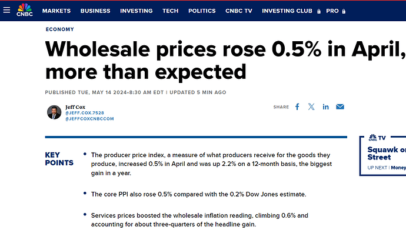Click the PRO lock icon
The height and width of the screenshot is (233, 406).
(344, 11)
